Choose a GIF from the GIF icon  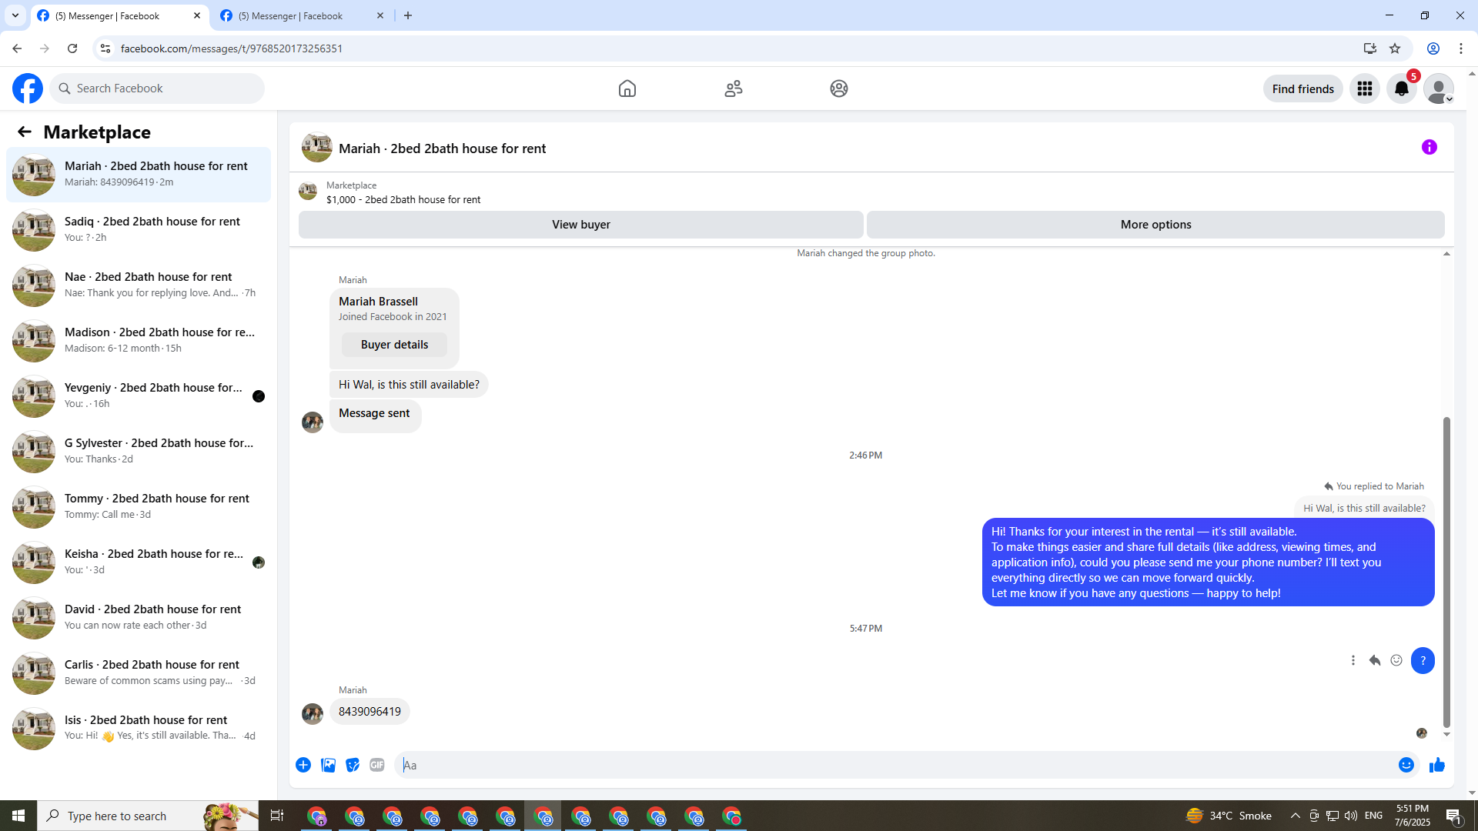tap(377, 765)
